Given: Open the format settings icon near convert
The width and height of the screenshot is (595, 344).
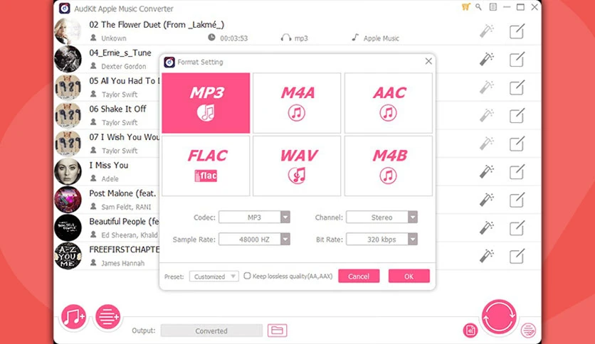Looking at the screenshot, I should (470, 330).
